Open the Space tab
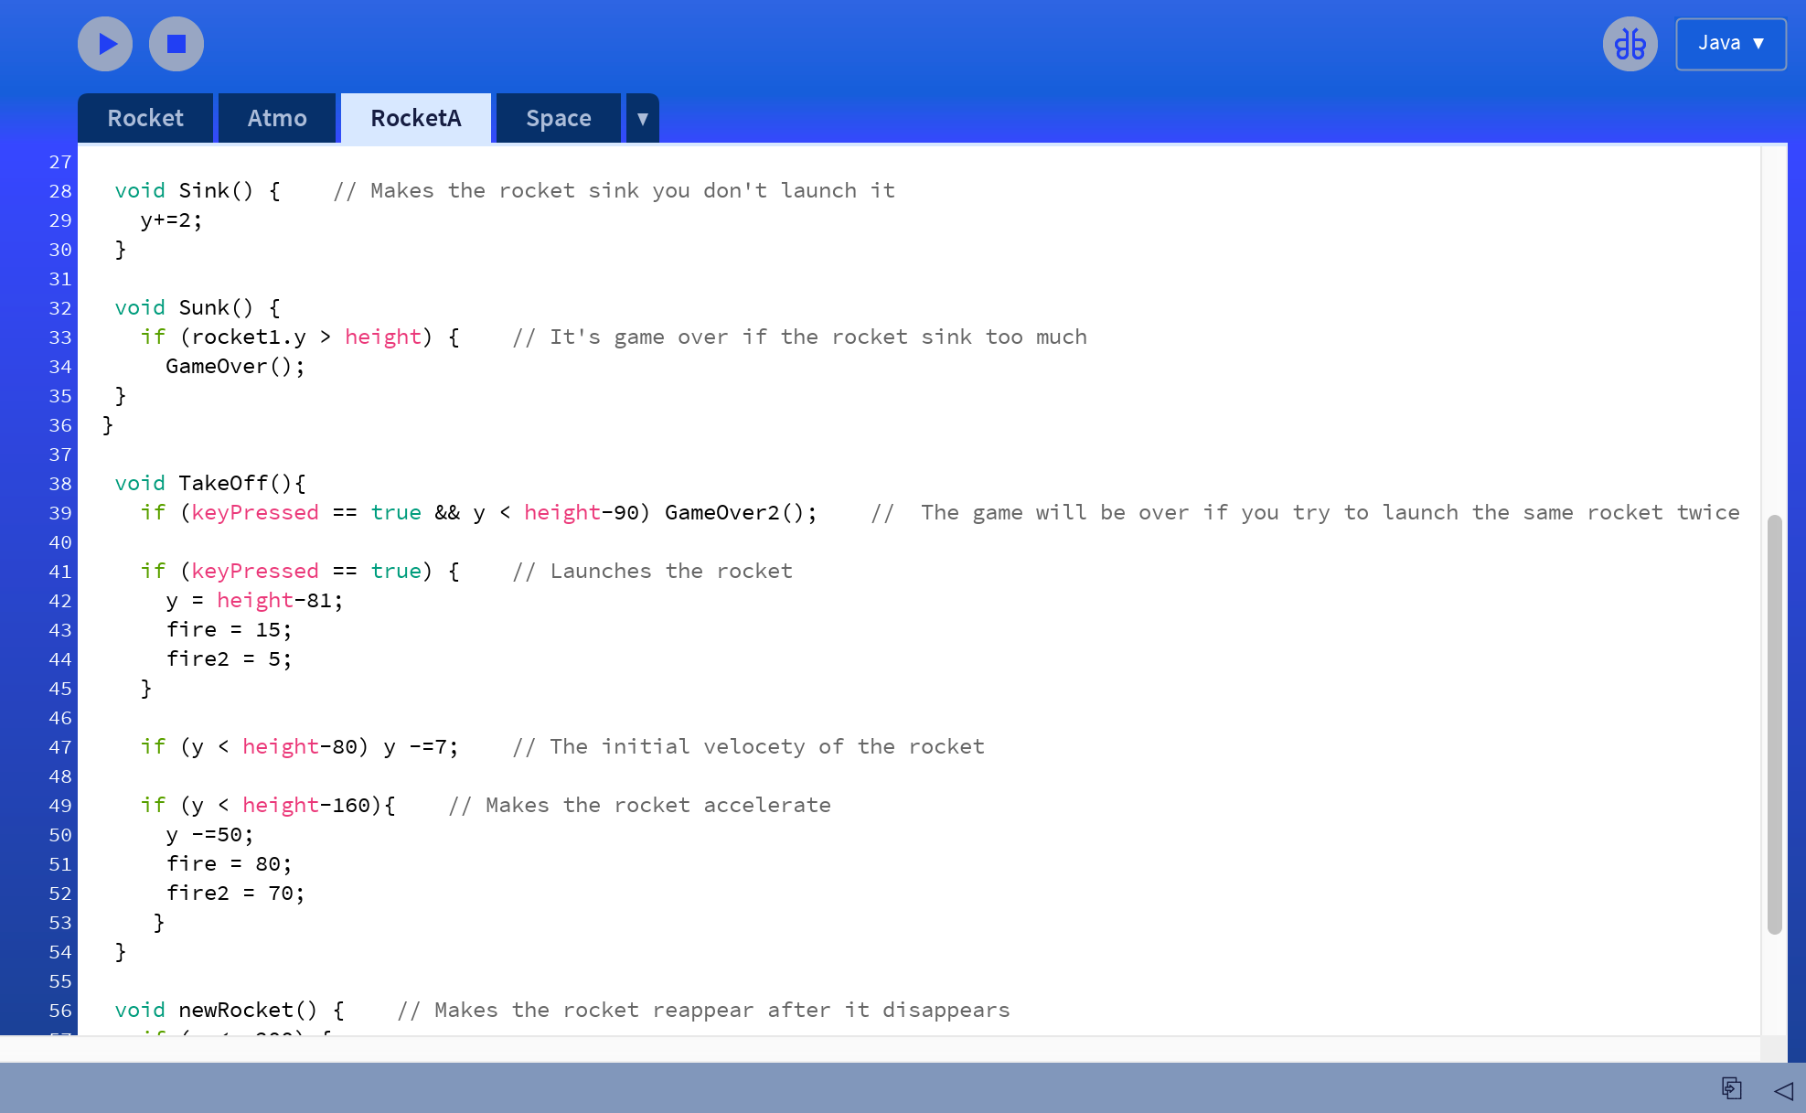The height and width of the screenshot is (1113, 1806). point(558,119)
